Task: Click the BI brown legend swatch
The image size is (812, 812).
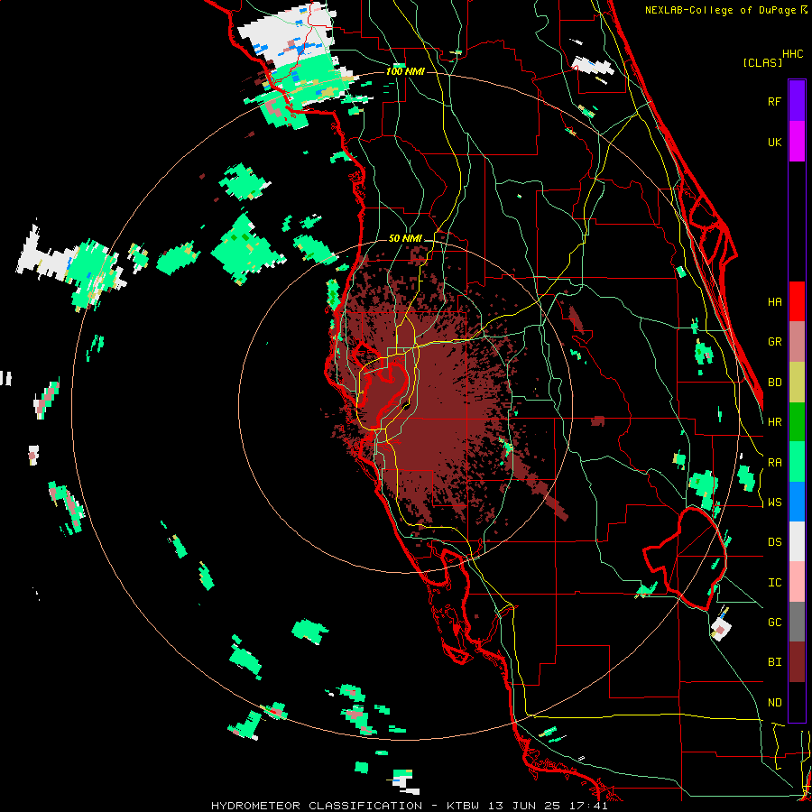Action: pyautogui.click(x=797, y=662)
